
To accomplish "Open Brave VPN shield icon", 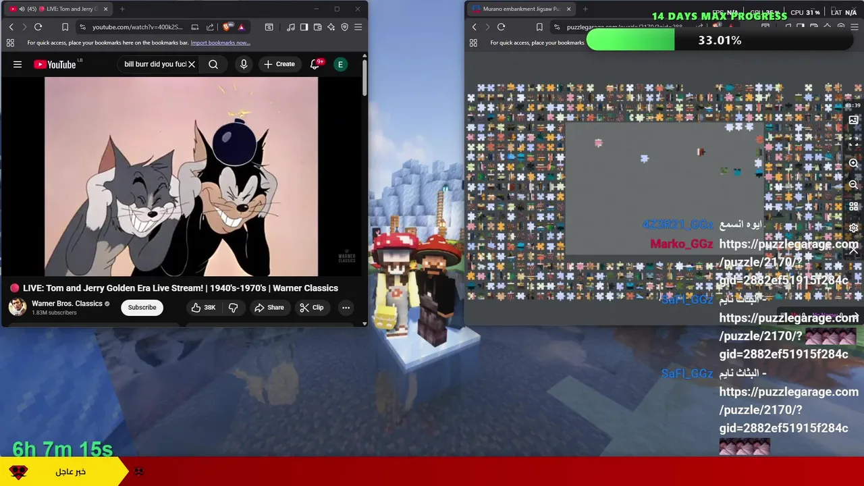I will click(344, 27).
